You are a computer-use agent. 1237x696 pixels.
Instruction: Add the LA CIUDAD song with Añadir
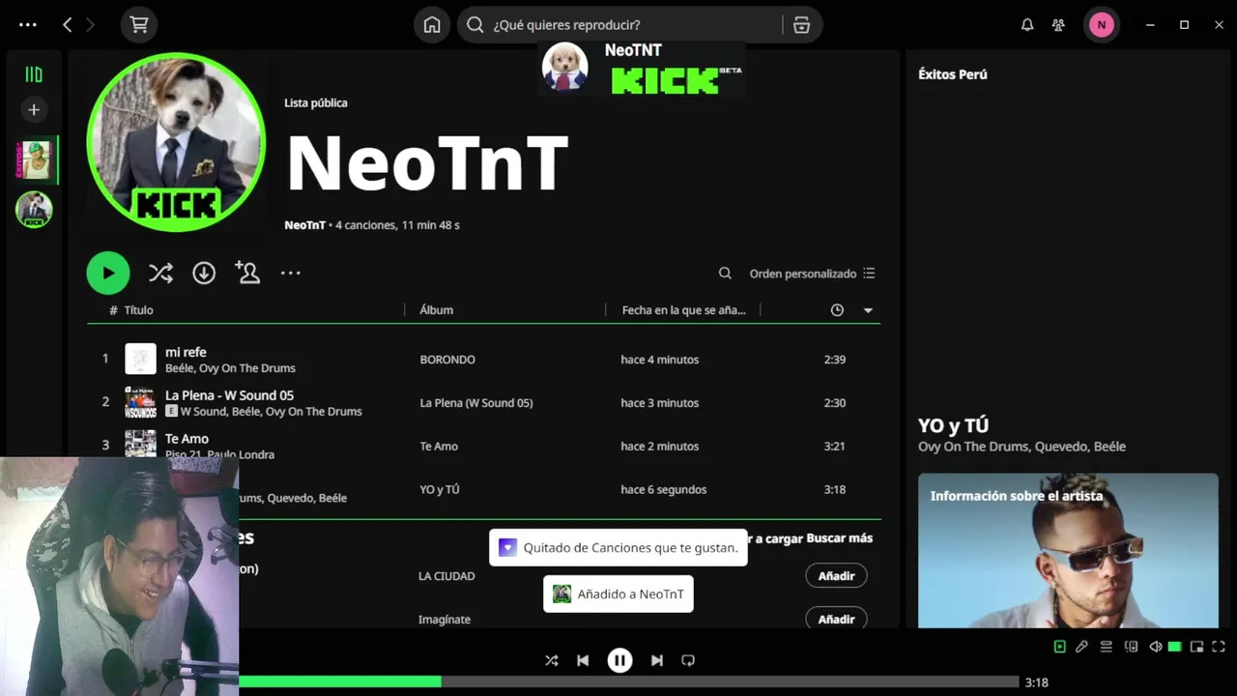point(836,576)
